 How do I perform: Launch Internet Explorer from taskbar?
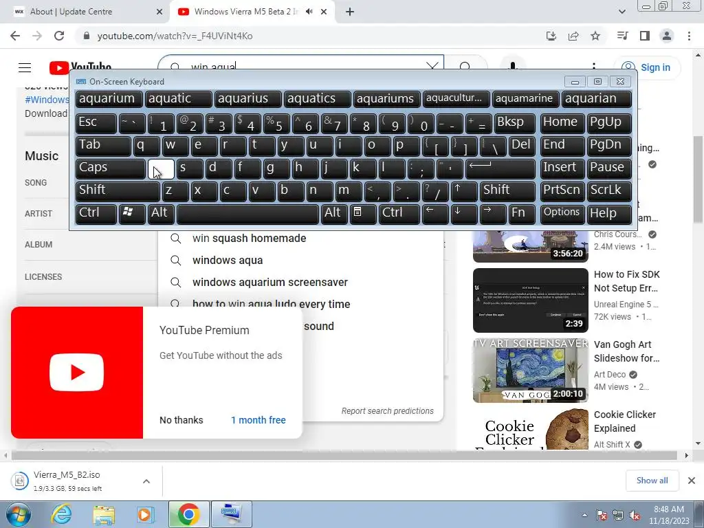pyautogui.click(x=60, y=514)
